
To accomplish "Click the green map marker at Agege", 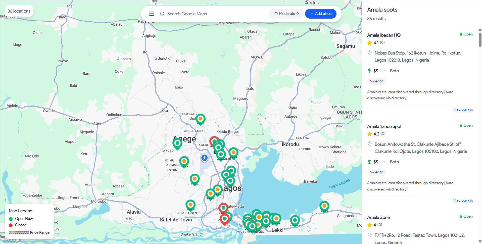I will (177, 144).
